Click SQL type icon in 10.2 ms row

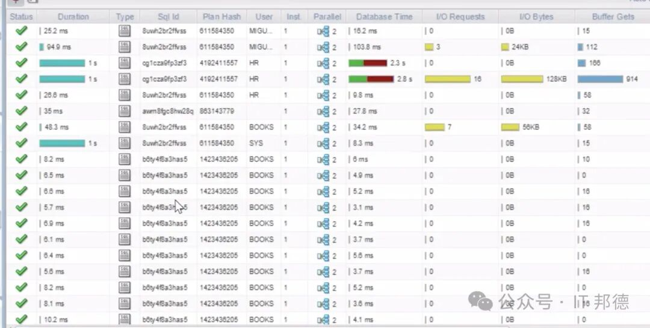125,320
